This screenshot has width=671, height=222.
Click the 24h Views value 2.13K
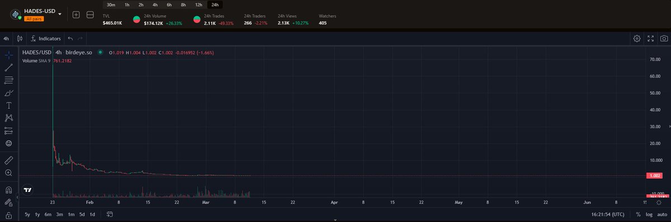[x=283, y=23]
